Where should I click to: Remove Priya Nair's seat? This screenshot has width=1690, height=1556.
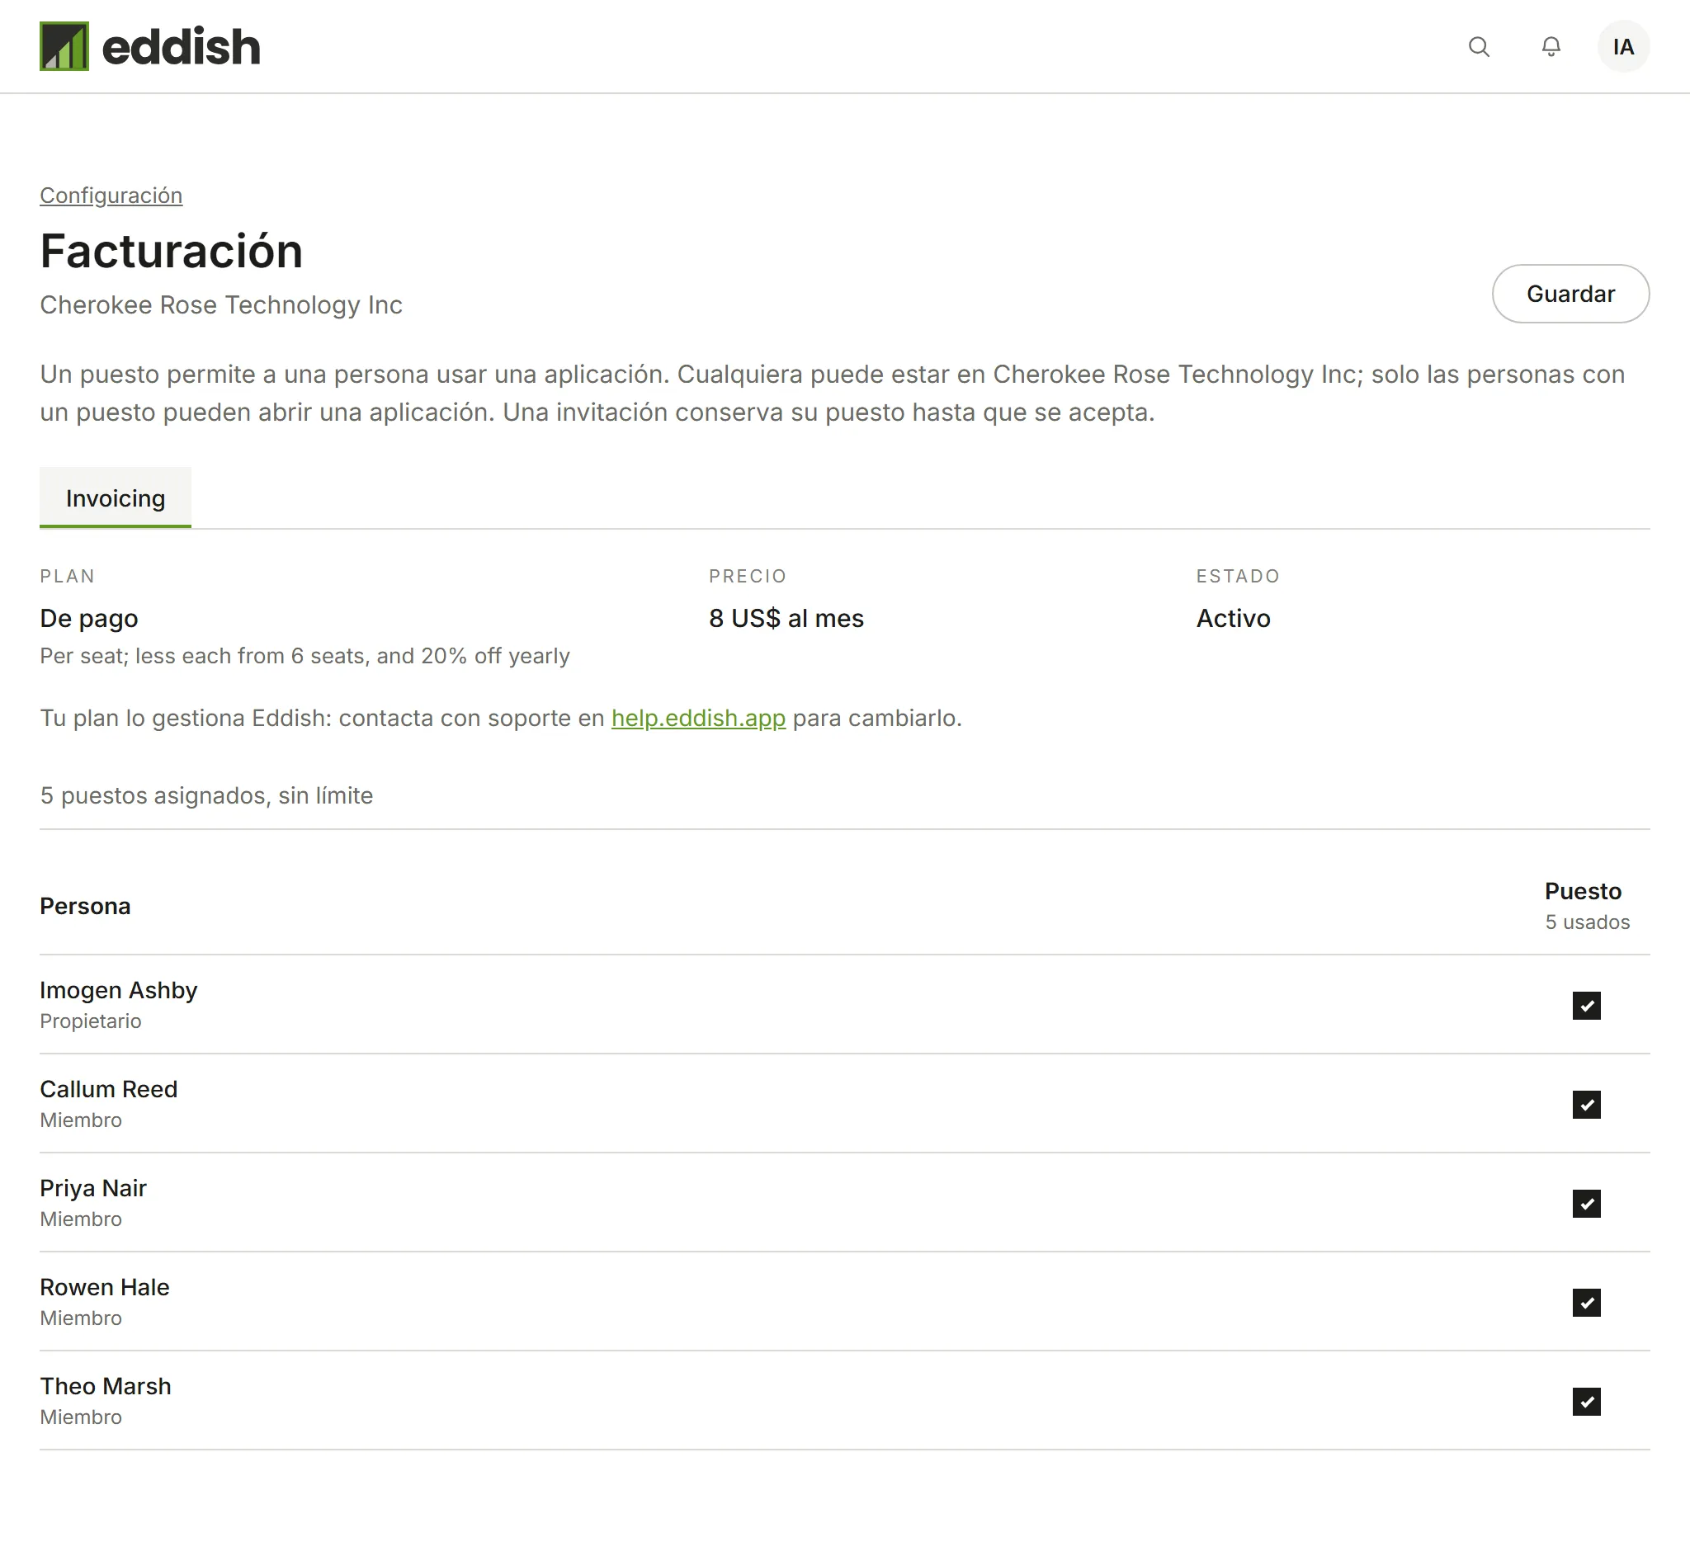[1585, 1203]
